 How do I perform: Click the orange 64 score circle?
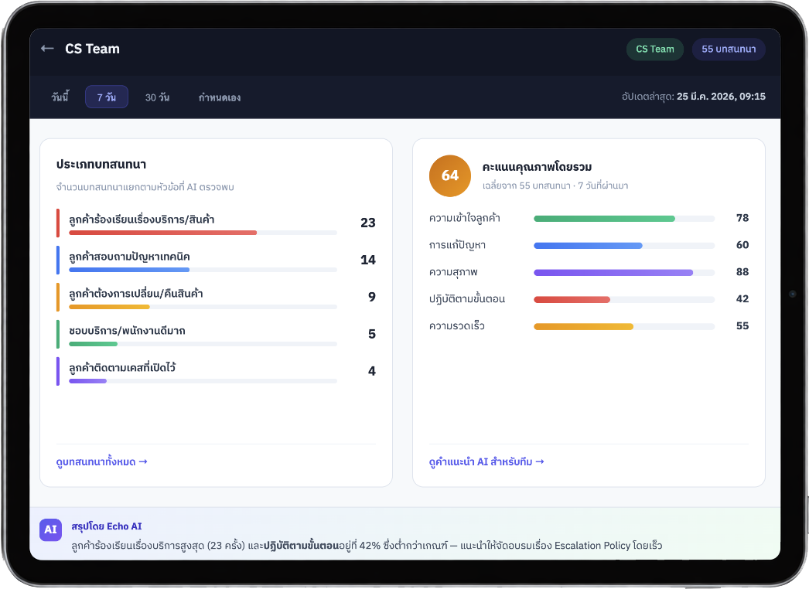pos(449,175)
